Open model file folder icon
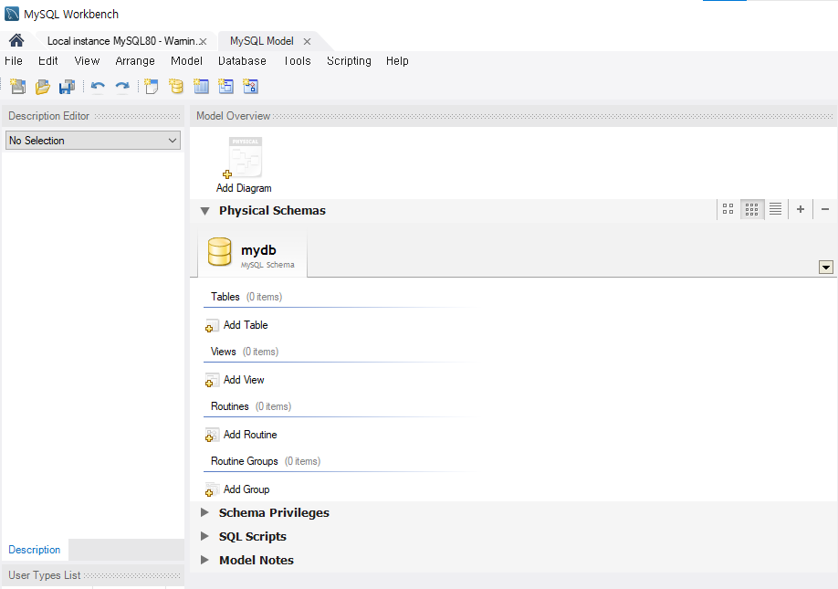 pos(42,86)
